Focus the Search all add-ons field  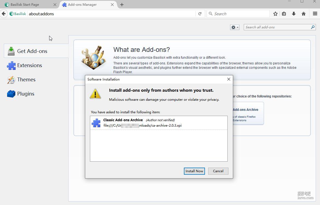click(277, 27)
